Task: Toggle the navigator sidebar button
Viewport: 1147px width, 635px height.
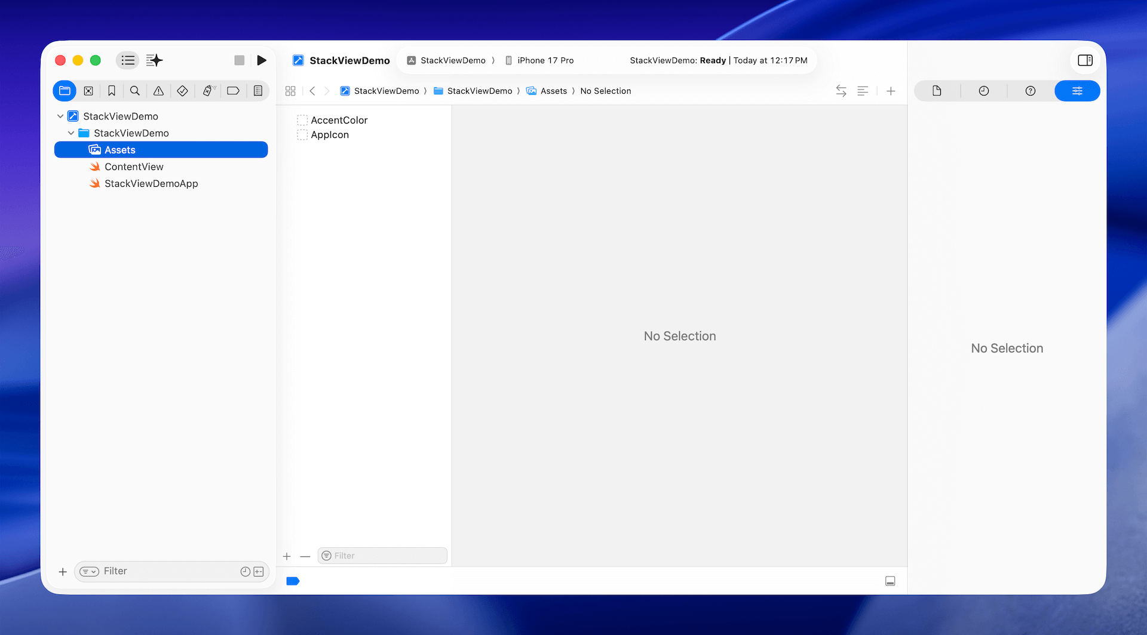Action: click(x=127, y=60)
